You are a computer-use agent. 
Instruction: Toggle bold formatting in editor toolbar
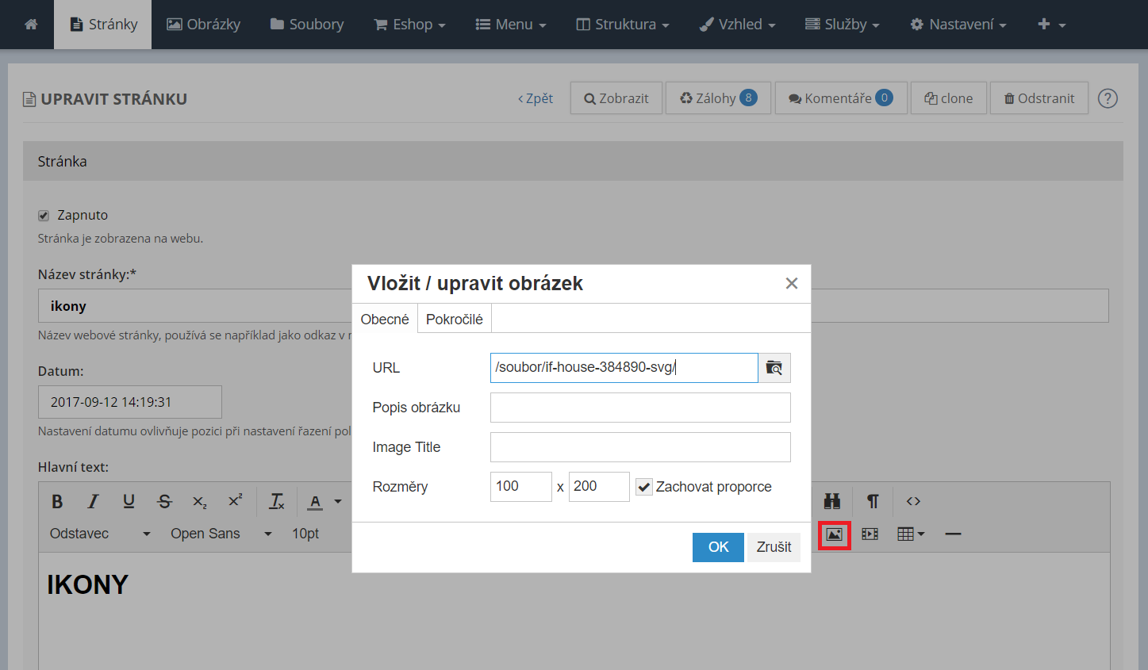tap(57, 501)
